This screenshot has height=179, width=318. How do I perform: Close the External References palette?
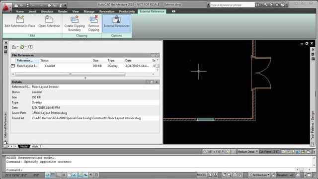[x=6, y=43]
